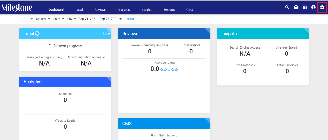Click the Top Keywords label
Screen dimensions: 328x140
(245, 65)
